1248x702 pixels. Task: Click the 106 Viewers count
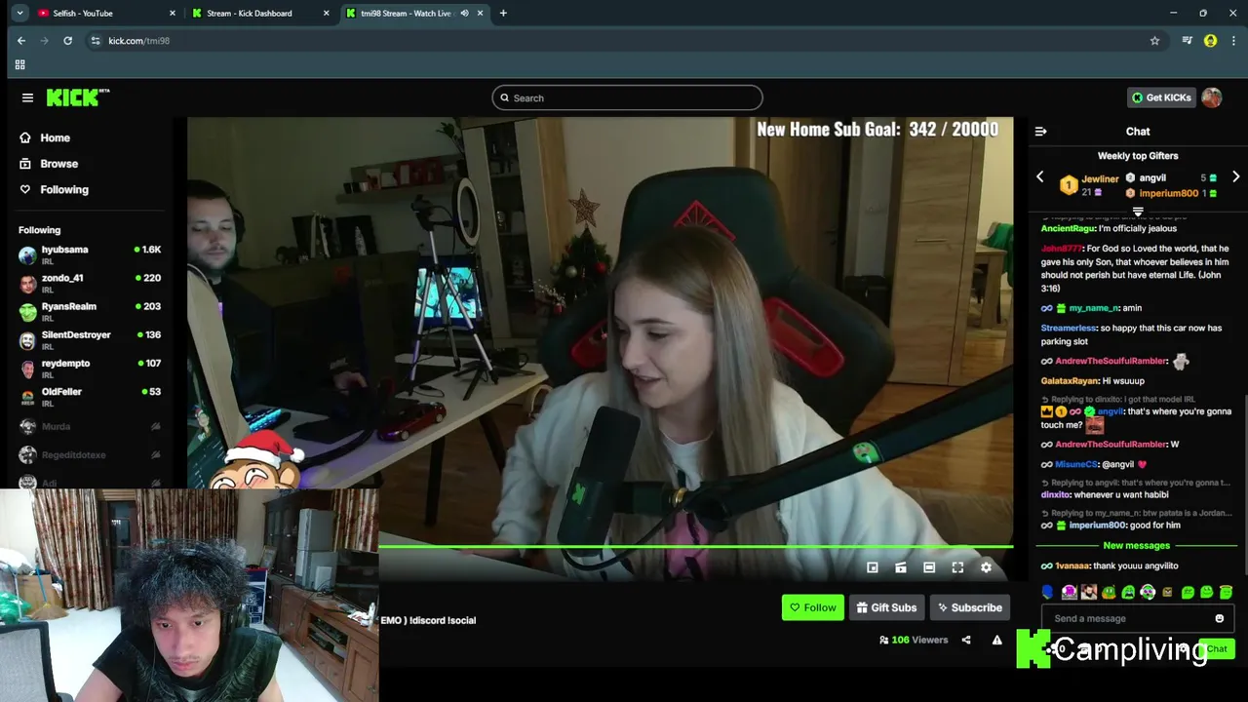tap(914, 641)
